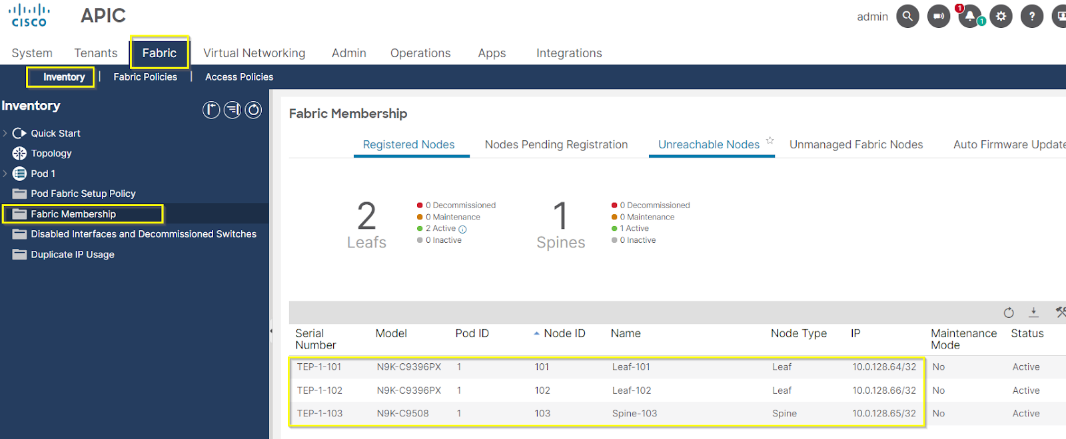Expand the Quick Start tree node
This screenshot has width=1066, height=439.
tap(5, 133)
